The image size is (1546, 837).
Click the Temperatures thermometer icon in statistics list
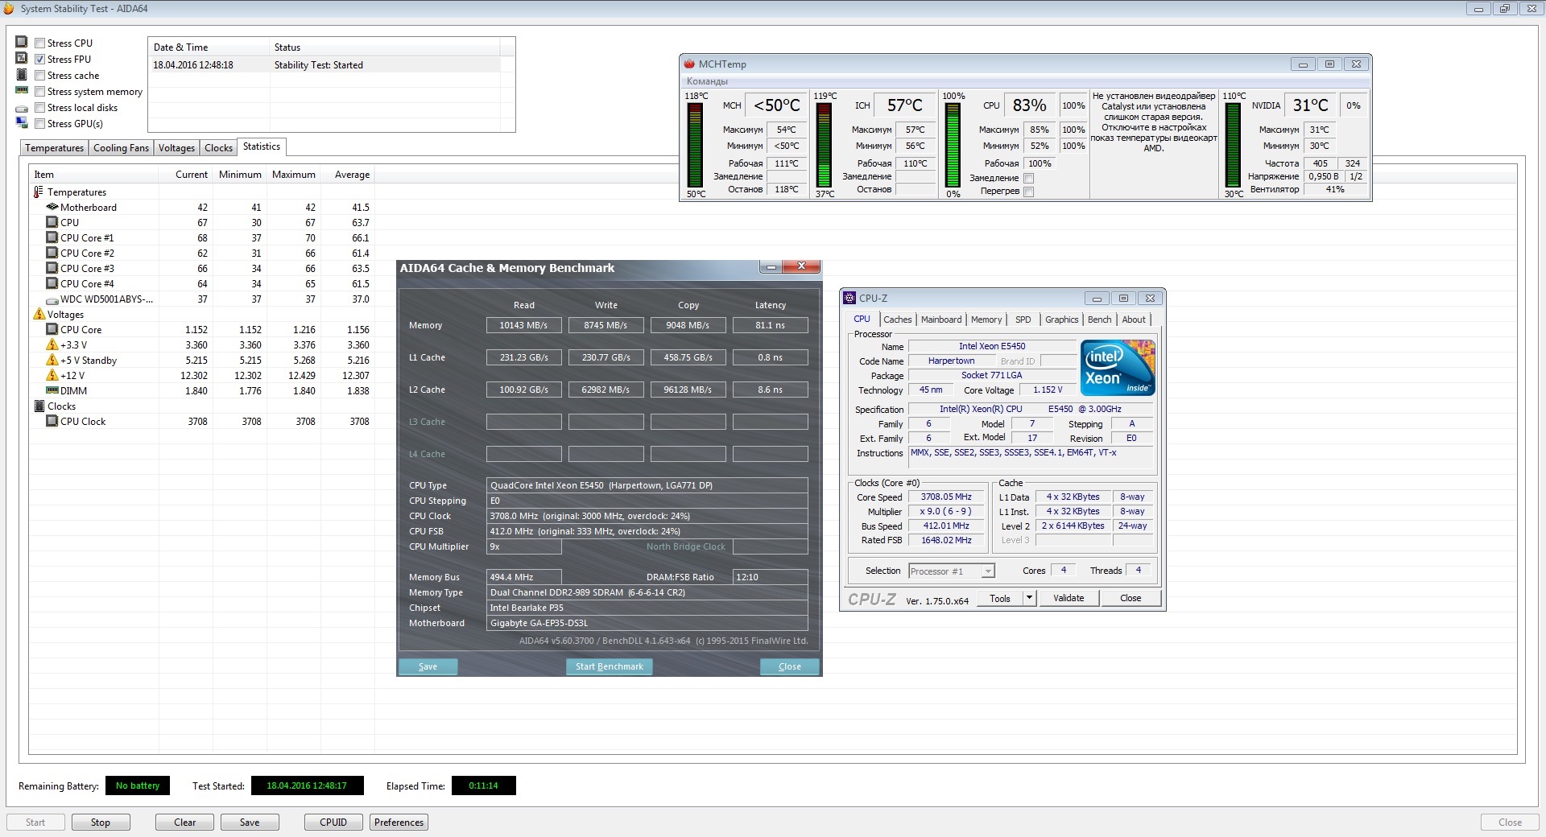coord(38,192)
